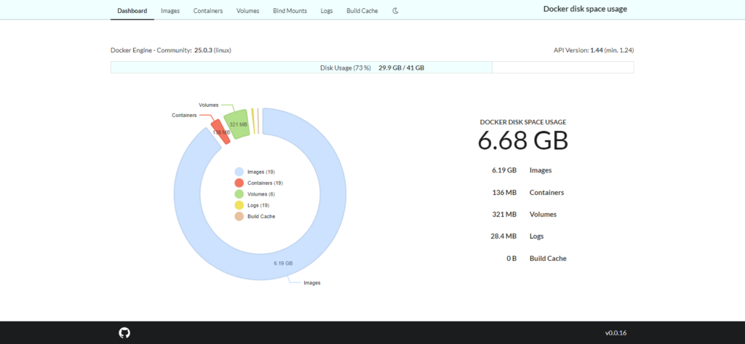The image size is (745, 344).
Task: Click the 136 MB Containers row value
Action: click(x=504, y=193)
